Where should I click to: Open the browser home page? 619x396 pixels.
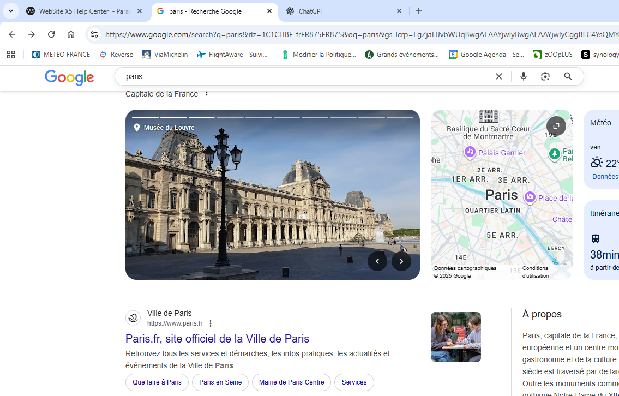(71, 34)
